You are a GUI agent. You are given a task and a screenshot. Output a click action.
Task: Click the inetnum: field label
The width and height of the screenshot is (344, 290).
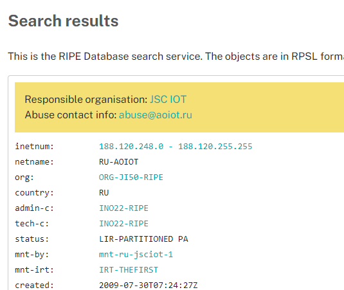click(x=35, y=147)
